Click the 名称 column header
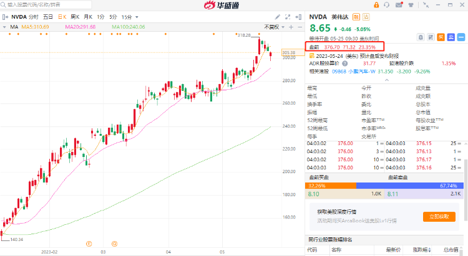468x256 pixels. [336, 250]
